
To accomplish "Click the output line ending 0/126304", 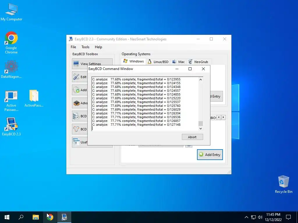I will click(136, 113).
